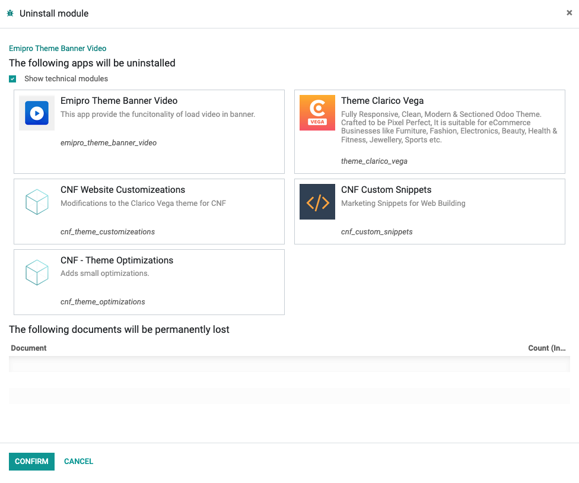
Task: Confirm the module uninstall
Action: [32, 462]
